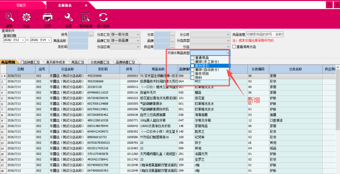Image resolution: width=340 pixels, height=174 pixels.
Task: Open the 分店 dropdown
Action: click(x=228, y=47)
